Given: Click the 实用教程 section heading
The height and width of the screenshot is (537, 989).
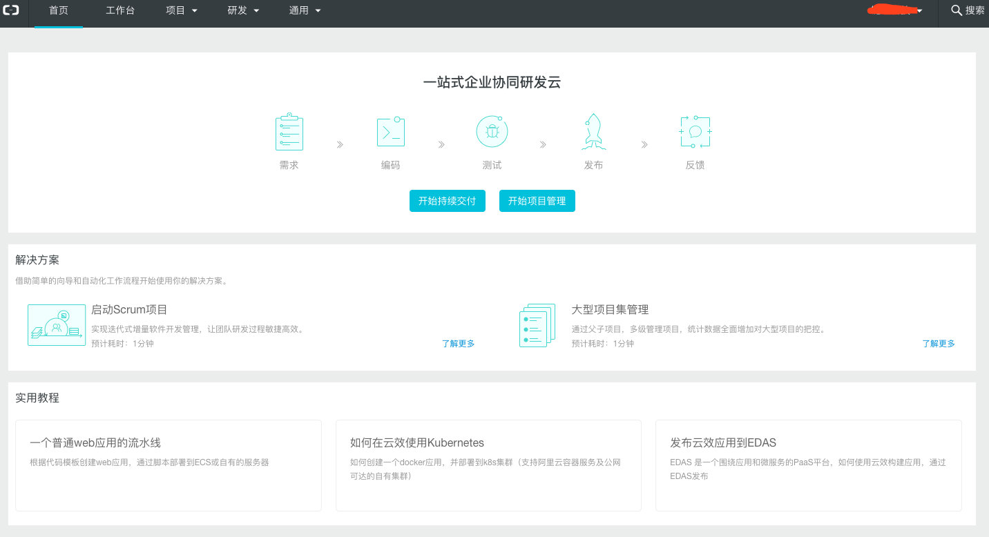Looking at the screenshot, I should [x=37, y=398].
